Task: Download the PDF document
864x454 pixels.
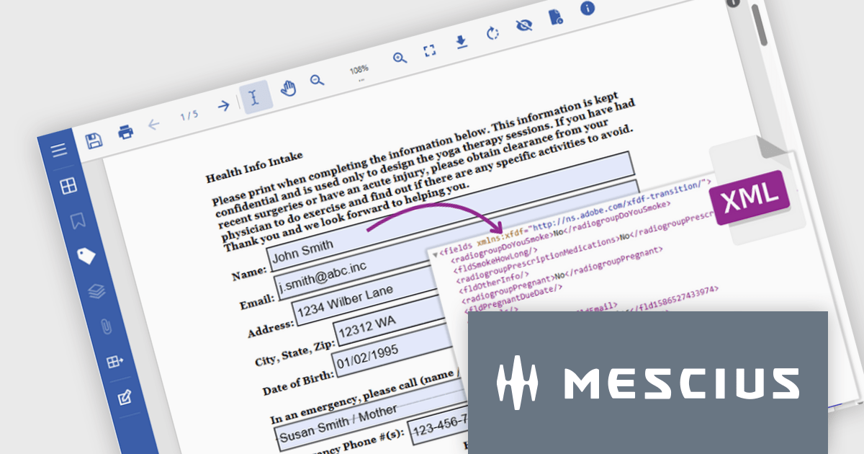Action: coord(462,41)
